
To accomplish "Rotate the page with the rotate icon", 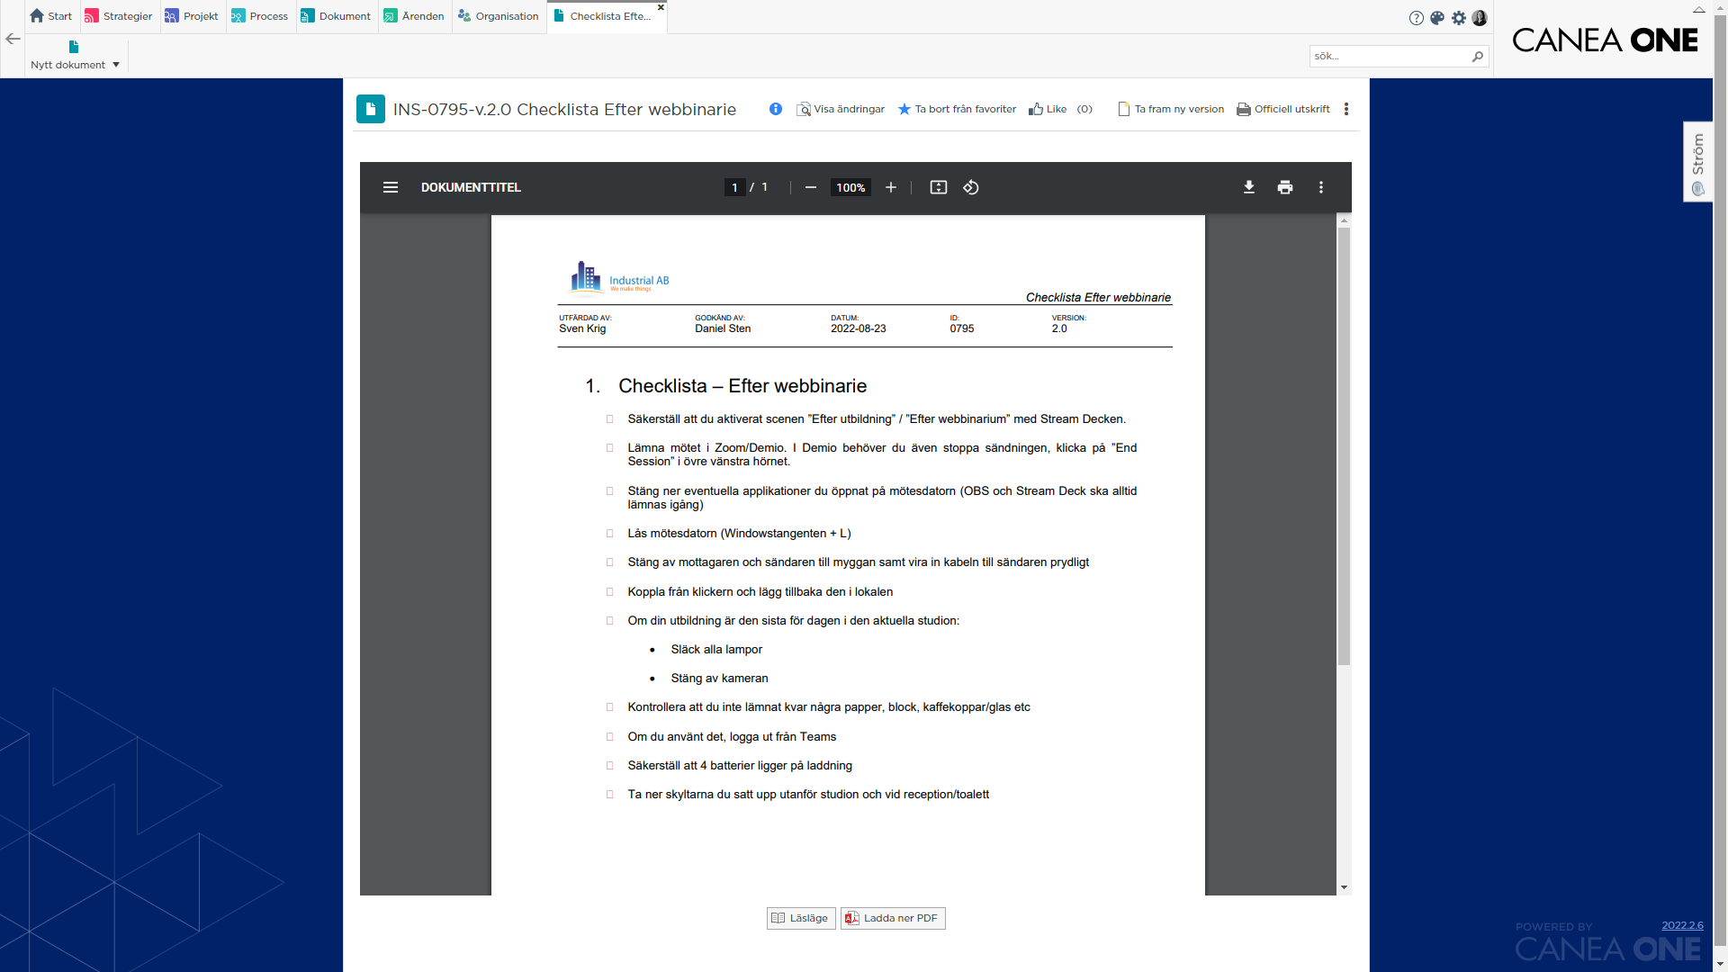I will (x=971, y=187).
